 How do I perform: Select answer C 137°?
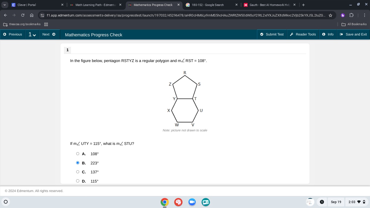78,172
